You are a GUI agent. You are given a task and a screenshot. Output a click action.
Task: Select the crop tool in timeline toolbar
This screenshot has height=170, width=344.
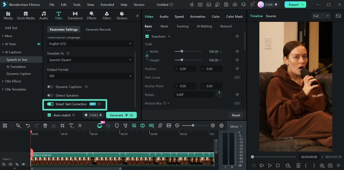pos(62,126)
